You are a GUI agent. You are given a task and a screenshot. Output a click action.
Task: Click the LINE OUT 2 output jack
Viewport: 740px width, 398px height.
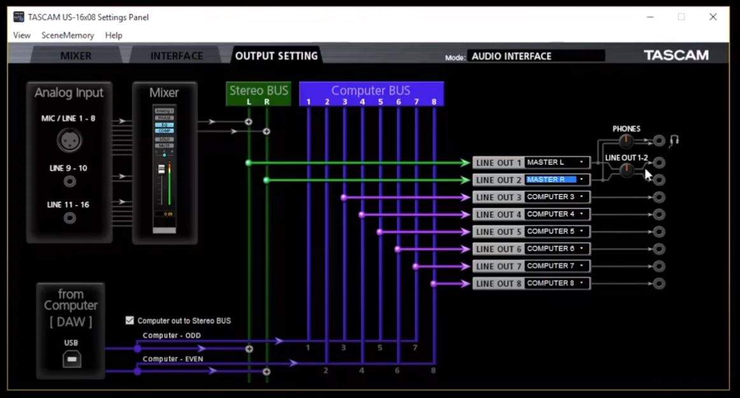[659, 180]
